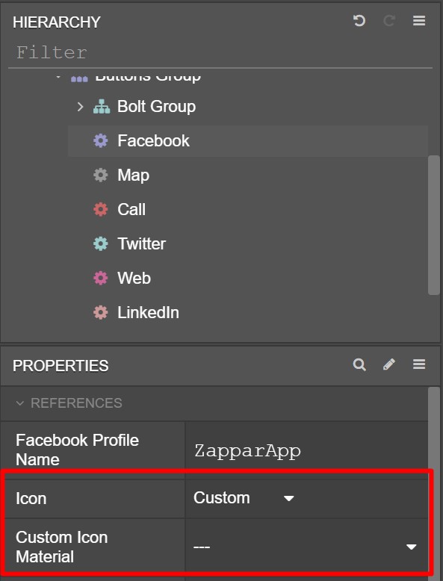
Task: Click the red Call gear icon
Action: point(100,209)
